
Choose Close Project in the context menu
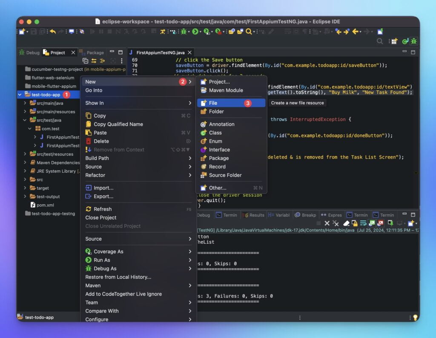point(138,218)
